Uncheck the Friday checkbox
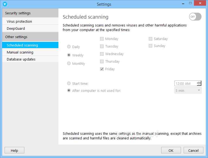The width and height of the screenshot is (208, 158). [x=102, y=69]
